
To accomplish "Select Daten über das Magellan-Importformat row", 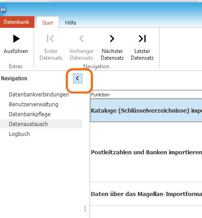I will [x=146, y=194].
